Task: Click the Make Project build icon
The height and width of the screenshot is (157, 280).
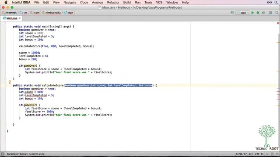Action: tap(232, 13)
